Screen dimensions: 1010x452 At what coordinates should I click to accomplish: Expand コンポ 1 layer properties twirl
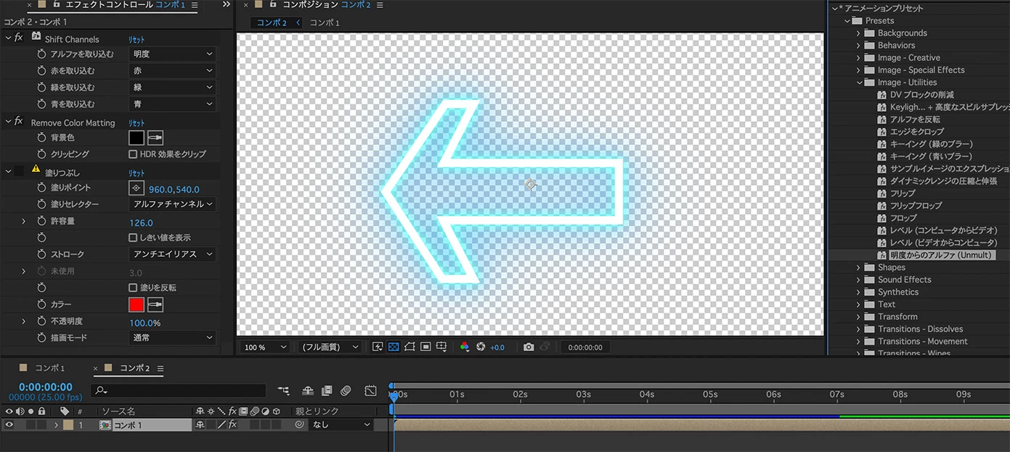point(56,425)
